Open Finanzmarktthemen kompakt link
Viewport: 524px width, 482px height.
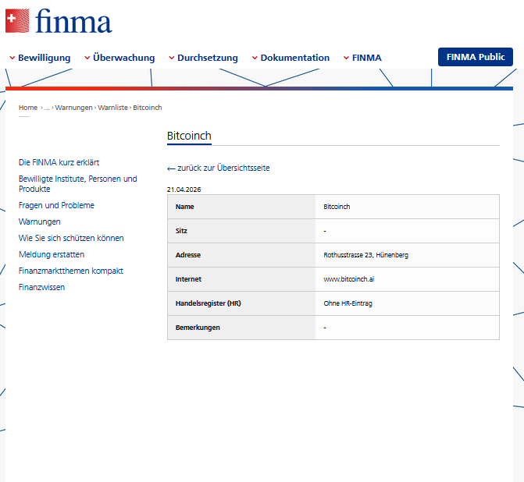71,271
